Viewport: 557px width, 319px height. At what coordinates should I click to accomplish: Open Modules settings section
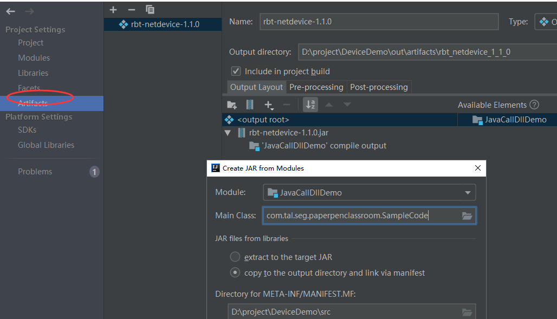[34, 58]
